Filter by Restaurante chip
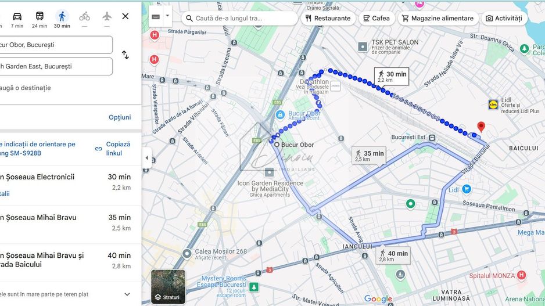This screenshot has width=545, height=306. pyautogui.click(x=328, y=18)
